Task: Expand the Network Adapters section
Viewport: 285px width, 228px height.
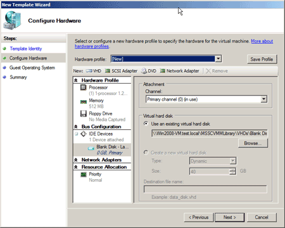Action: pyautogui.click(x=76, y=160)
